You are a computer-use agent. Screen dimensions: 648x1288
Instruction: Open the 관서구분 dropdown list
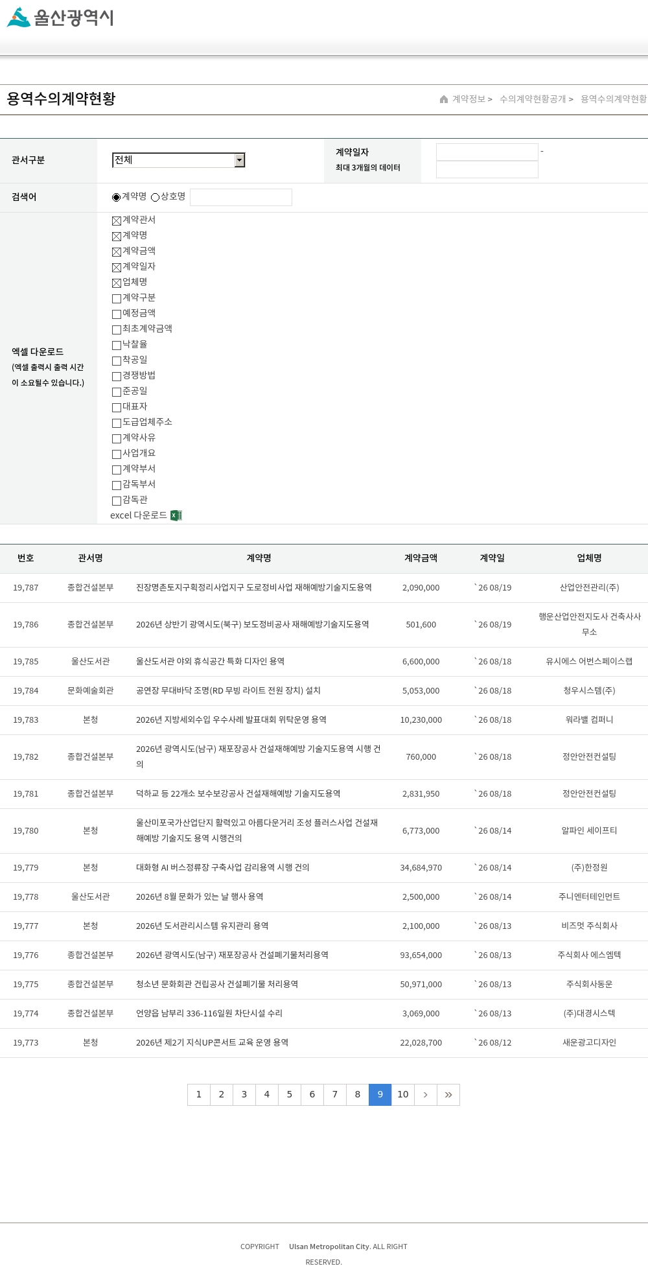pos(179,160)
